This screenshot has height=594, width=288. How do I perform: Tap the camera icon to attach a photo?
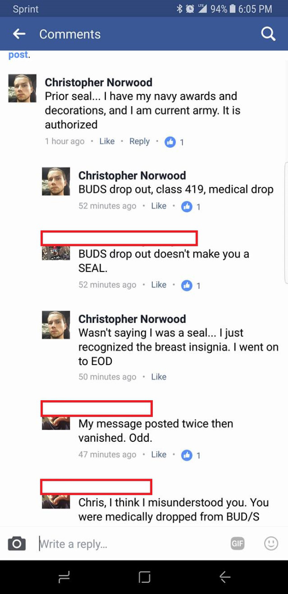click(17, 543)
